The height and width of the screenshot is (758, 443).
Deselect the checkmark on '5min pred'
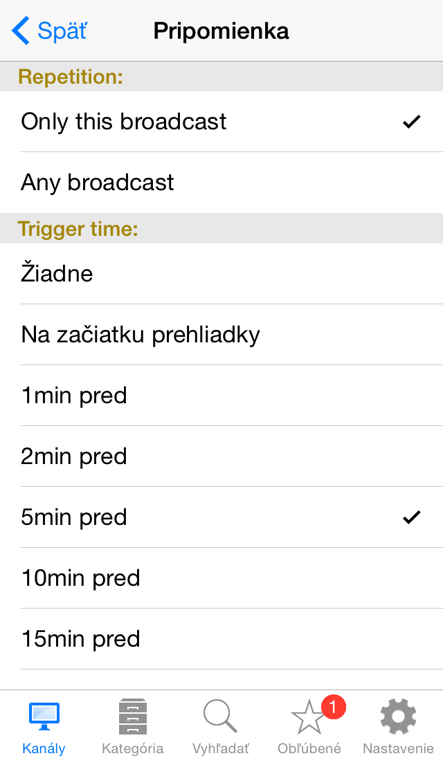pos(411,517)
